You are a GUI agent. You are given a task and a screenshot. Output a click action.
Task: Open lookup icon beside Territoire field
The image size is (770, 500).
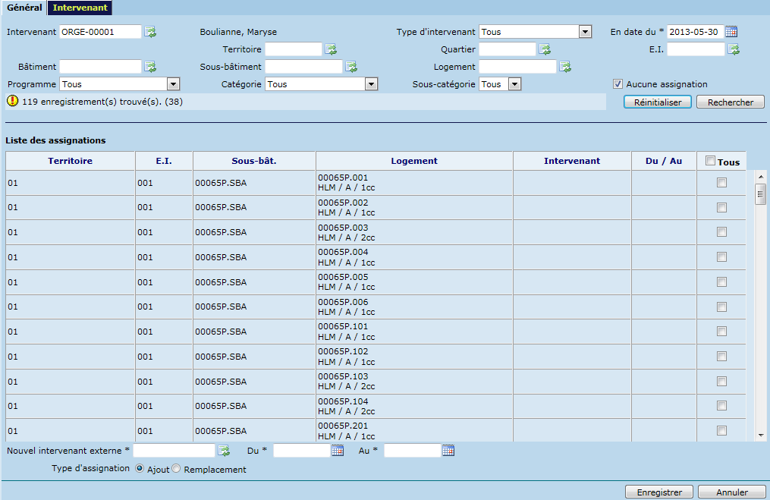tap(331, 49)
